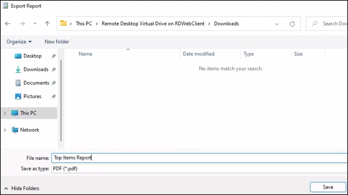
Task: Click the Back navigation arrow
Action: tap(8, 24)
